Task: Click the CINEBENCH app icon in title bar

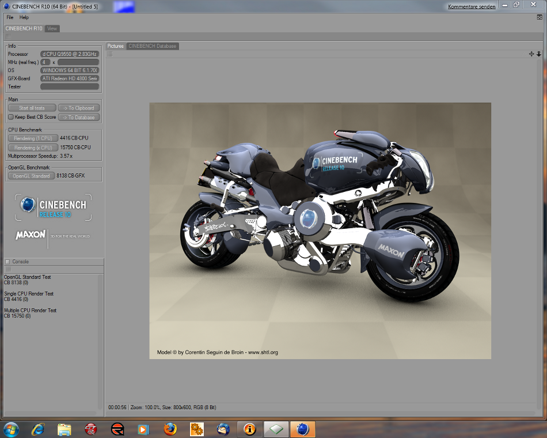Action: click(x=7, y=6)
